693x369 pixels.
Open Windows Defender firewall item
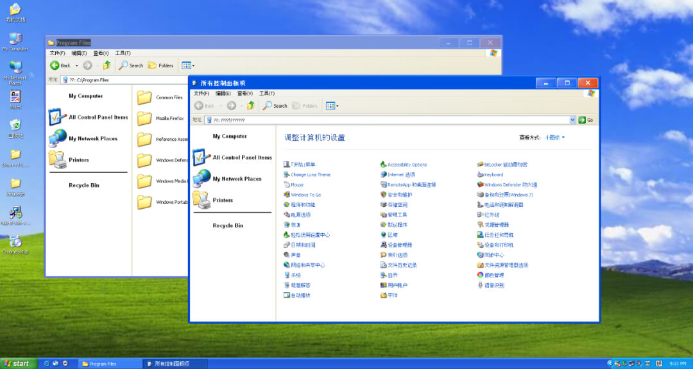pos(510,184)
